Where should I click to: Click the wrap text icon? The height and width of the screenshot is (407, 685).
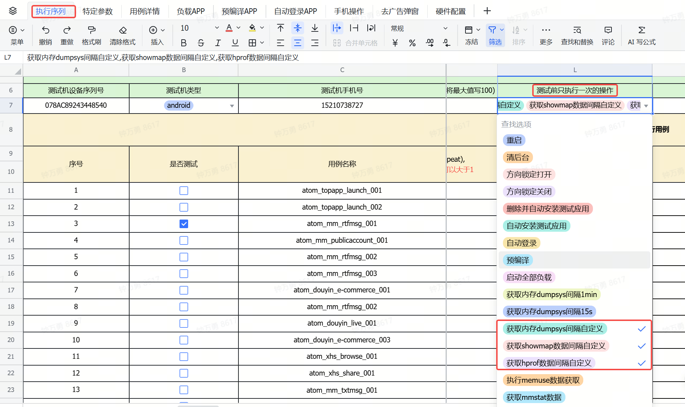(x=371, y=28)
